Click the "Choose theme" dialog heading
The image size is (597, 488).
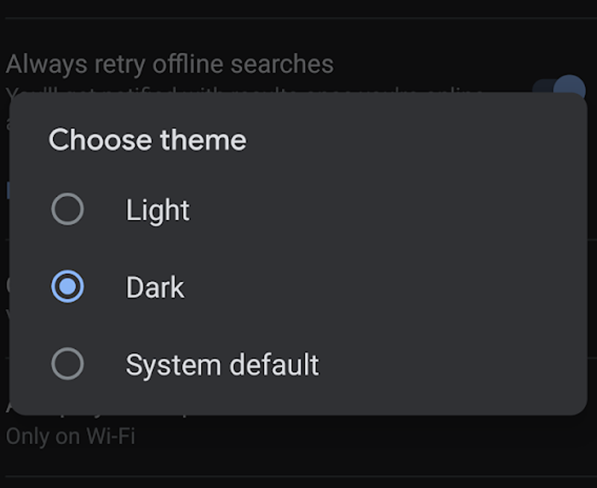pyautogui.click(x=147, y=140)
